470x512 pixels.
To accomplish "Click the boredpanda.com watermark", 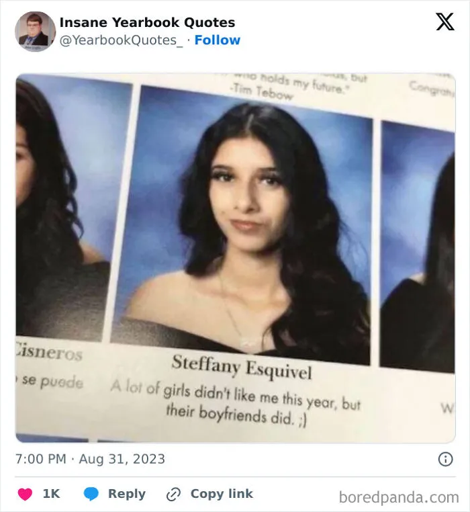I will (399, 497).
